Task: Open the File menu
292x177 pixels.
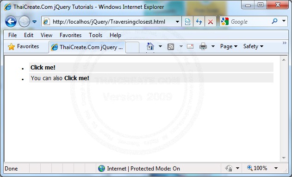Action: tap(12, 35)
